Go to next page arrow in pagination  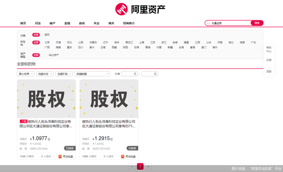tap(149, 166)
